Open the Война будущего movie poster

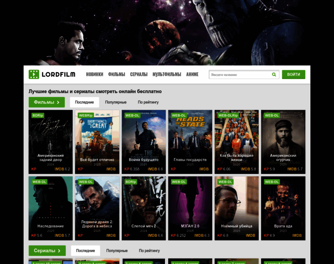pyautogui.click(x=144, y=142)
